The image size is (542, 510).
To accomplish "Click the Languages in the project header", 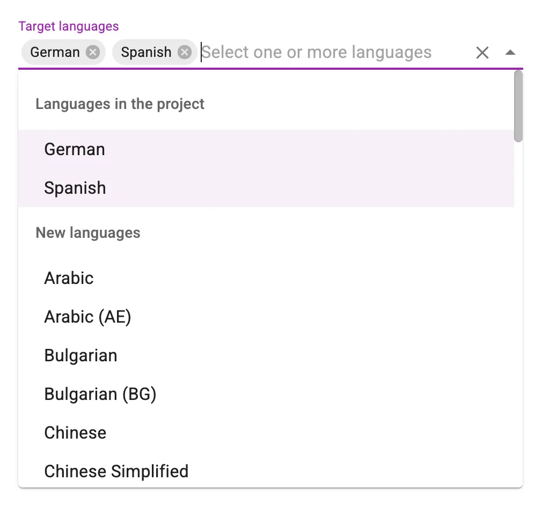I will (120, 104).
